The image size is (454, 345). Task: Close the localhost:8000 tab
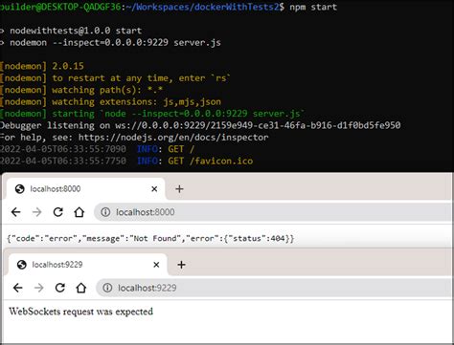154,189
